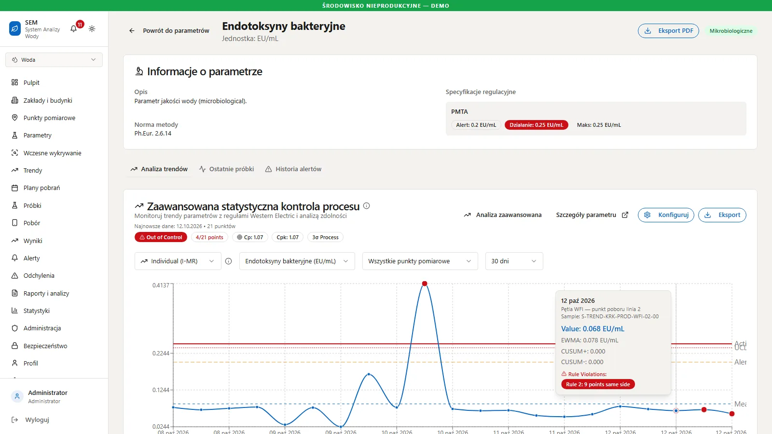Click the SEM app logo icon
The height and width of the screenshot is (434, 772).
[15, 29]
